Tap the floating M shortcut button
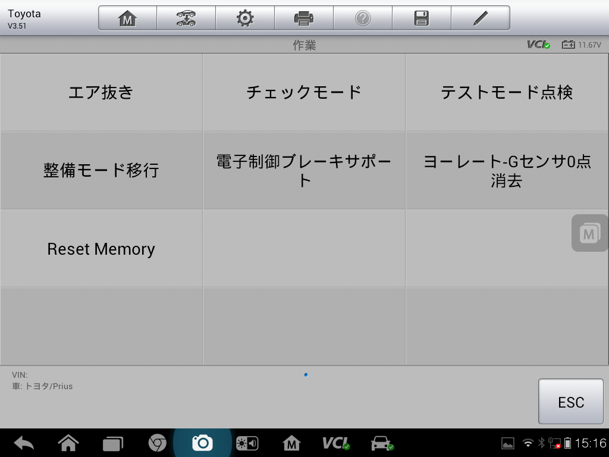The width and height of the screenshot is (609, 457). tap(589, 233)
